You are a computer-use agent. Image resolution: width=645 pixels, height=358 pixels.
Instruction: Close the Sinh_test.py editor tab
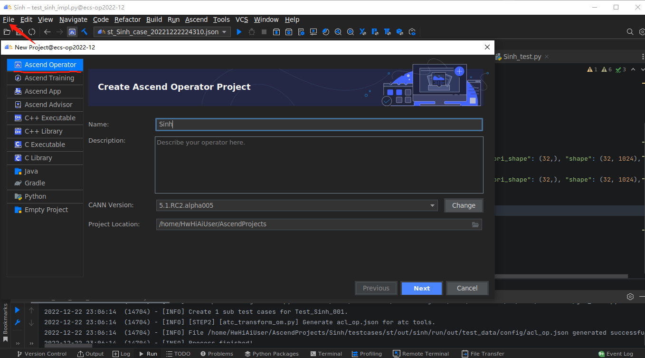546,57
